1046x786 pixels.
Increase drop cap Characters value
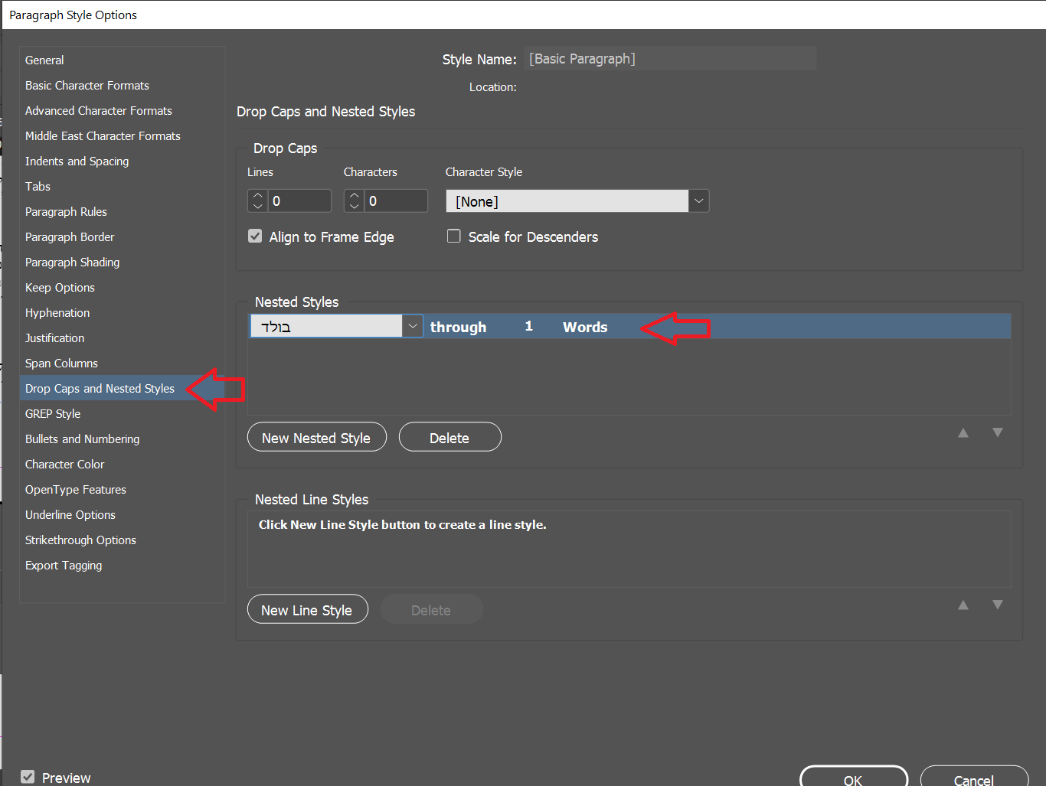355,196
